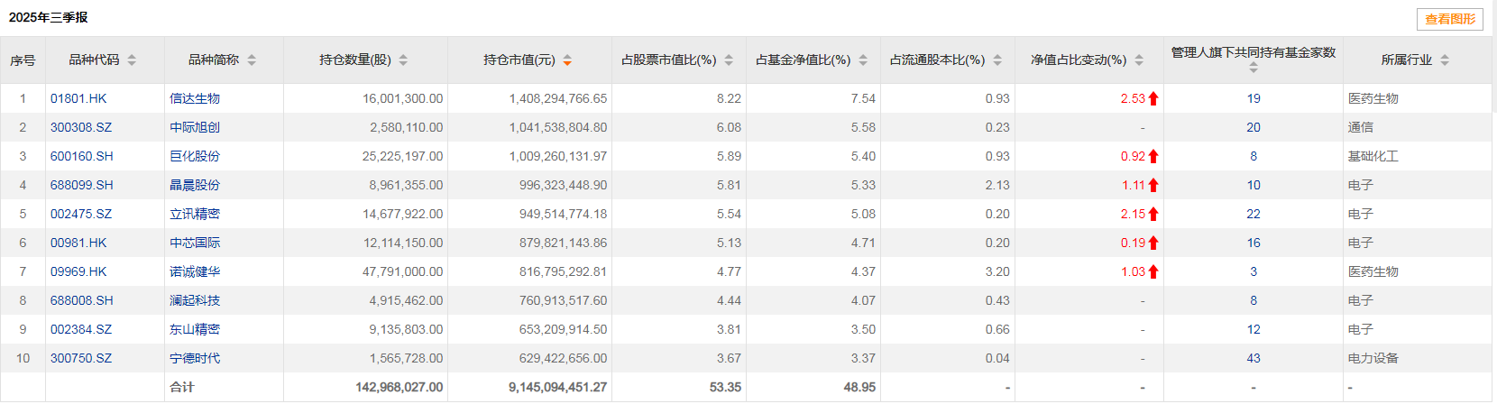The height and width of the screenshot is (404, 1497).
Task: Click fund count 19 for 信达生物
Action: 1254,98
